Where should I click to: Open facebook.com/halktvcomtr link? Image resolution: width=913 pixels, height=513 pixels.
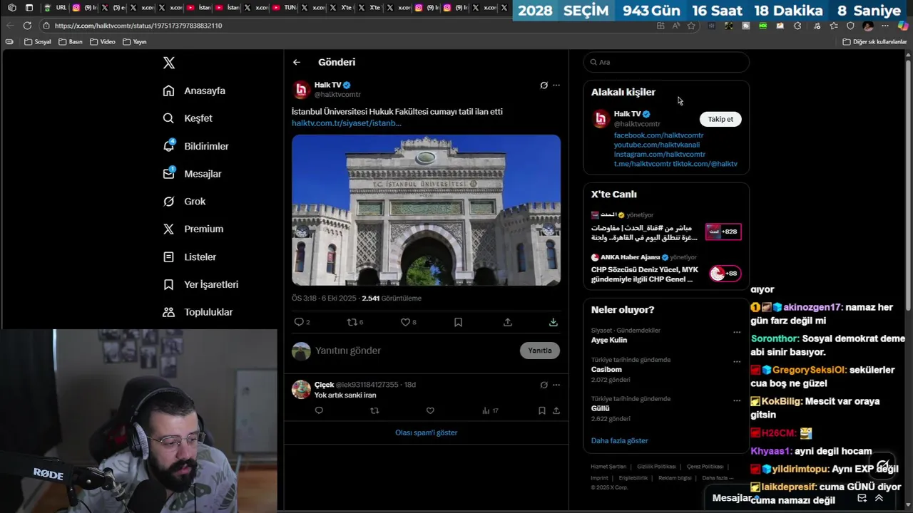658,135
